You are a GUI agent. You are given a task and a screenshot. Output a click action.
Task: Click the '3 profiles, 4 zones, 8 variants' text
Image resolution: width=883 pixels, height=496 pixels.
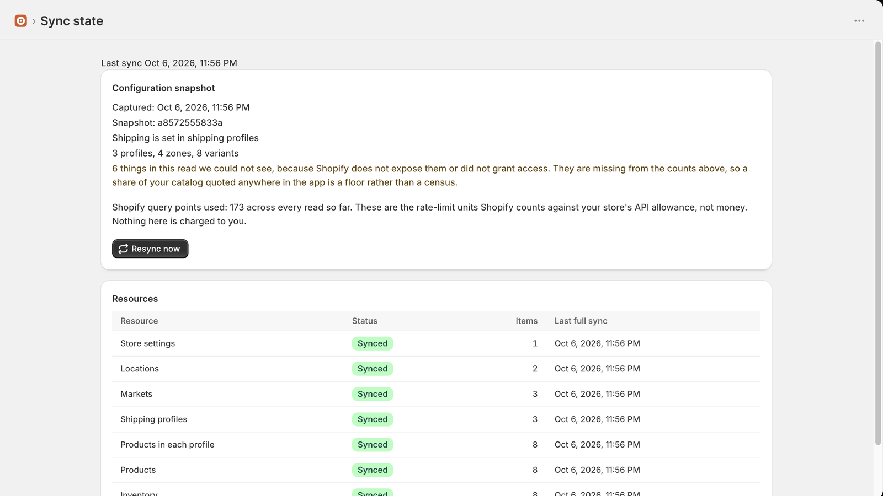175,153
